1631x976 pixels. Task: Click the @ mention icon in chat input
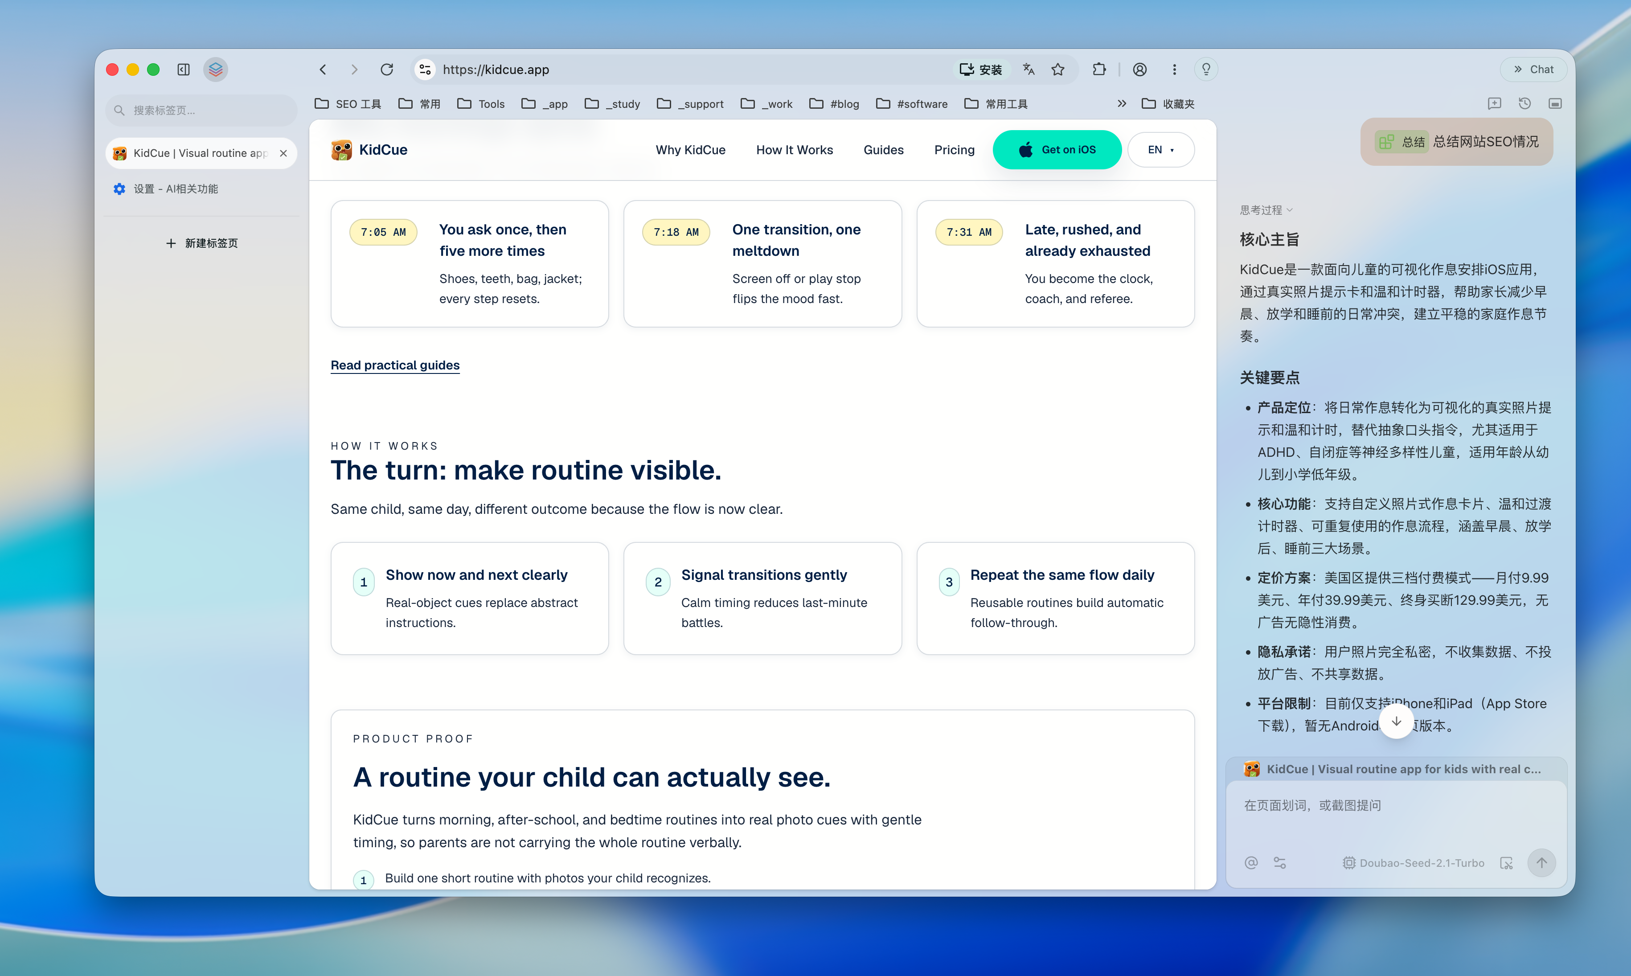click(1251, 863)
